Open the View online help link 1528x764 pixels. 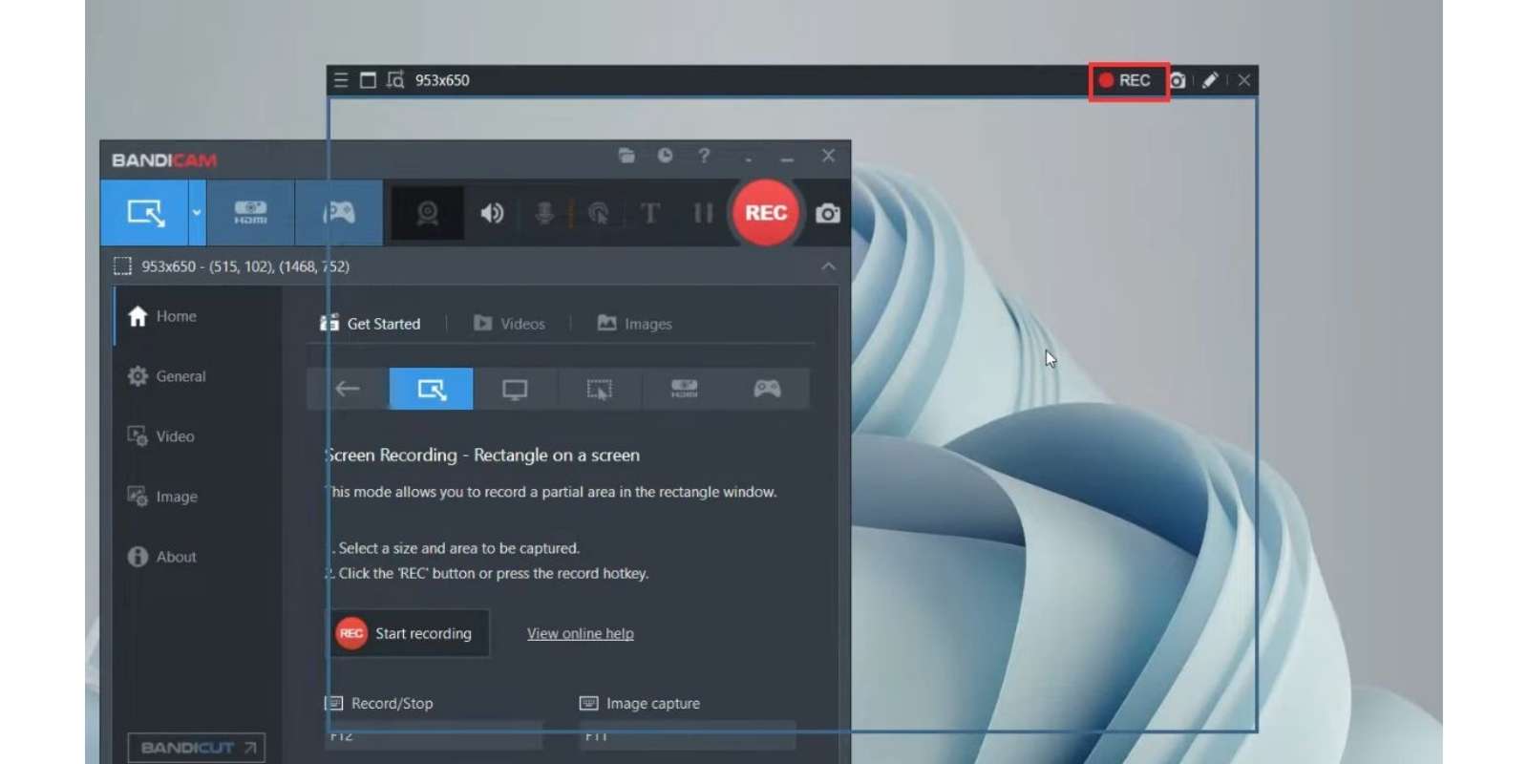click(580, 633)
